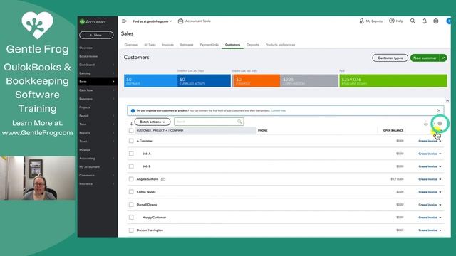
Task: Open the Batch actions dropdown
Action: tap(152, 122)
